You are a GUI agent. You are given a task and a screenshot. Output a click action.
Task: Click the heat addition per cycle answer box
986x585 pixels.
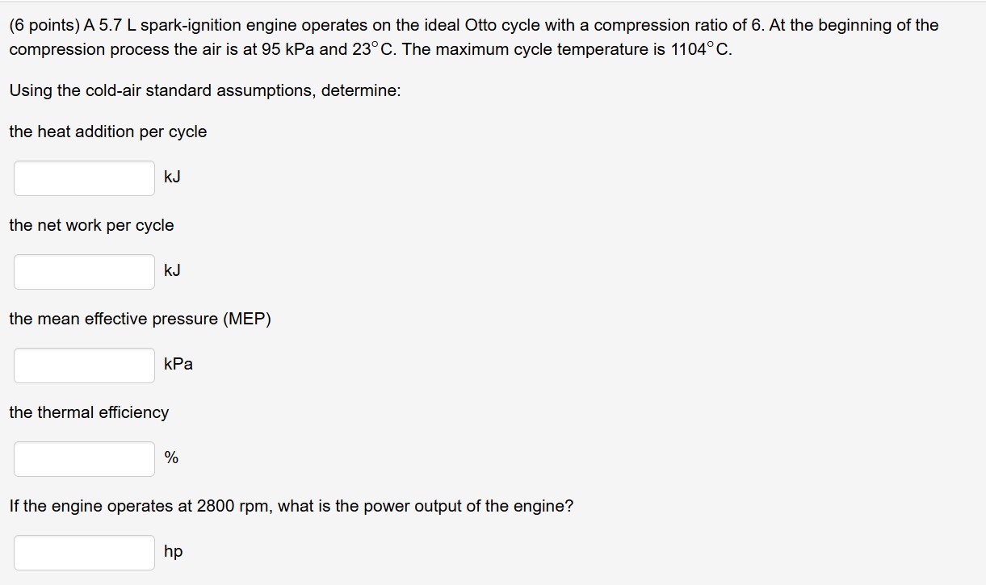83,178
